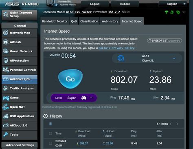Open Guest Network icon
The height and width of the screenshot is (149, 193).
click(6, 51)
